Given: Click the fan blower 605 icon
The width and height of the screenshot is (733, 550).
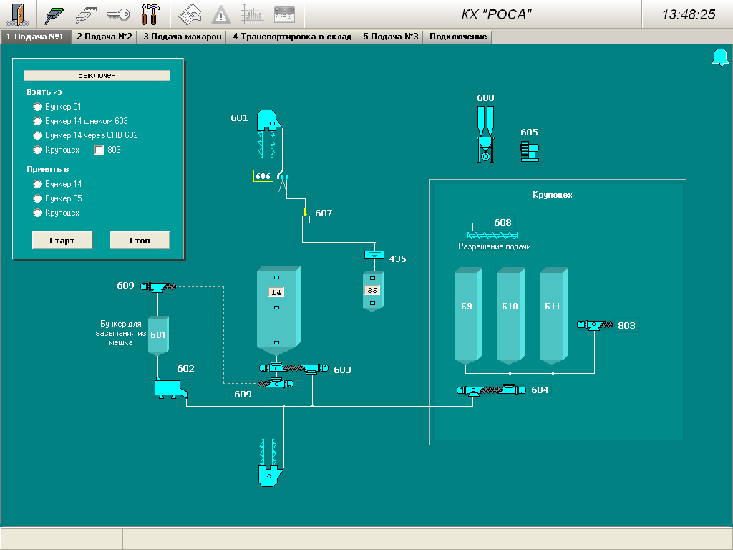Looking at the screenshot, I should click(530, 151).
